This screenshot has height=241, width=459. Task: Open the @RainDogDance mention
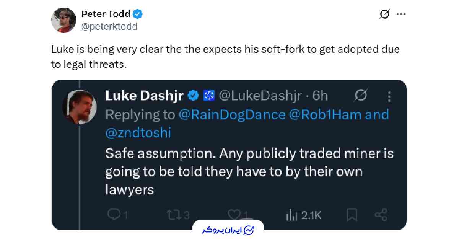[232, 114]
